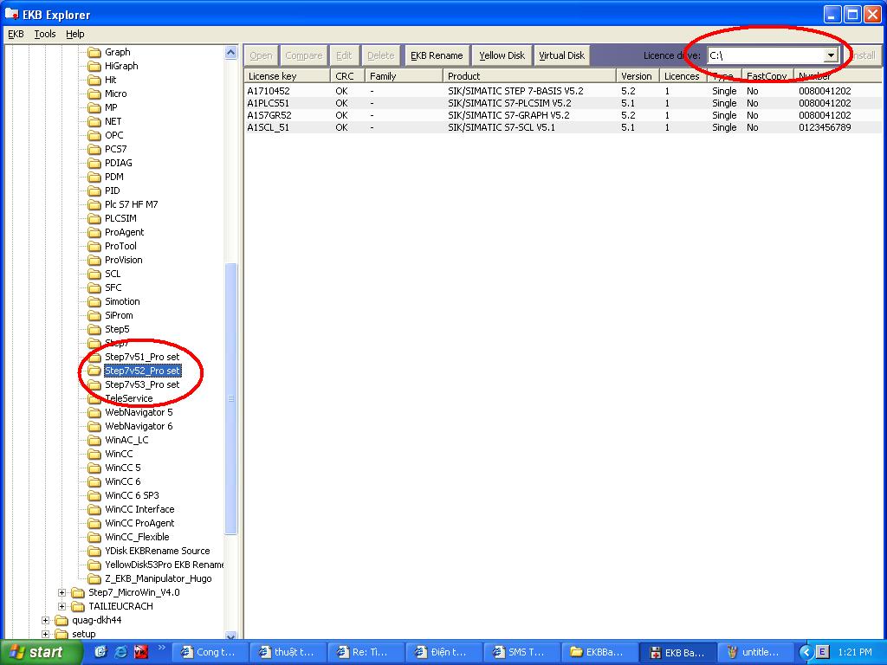Select the Z_EKB_Manipulator_Hugo folder icon
This screenshot has height=665, width=887.
click(94, 578)
